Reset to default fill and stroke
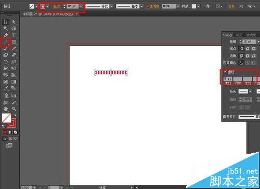The width and height of the screenshot is (260, 189). click(x=3, y=126)
